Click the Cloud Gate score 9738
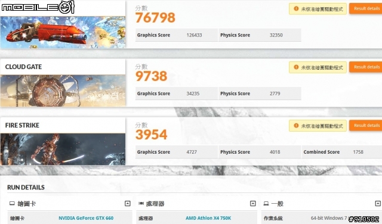The height and width of the screenshot is (224, 382). pos(151,76)
